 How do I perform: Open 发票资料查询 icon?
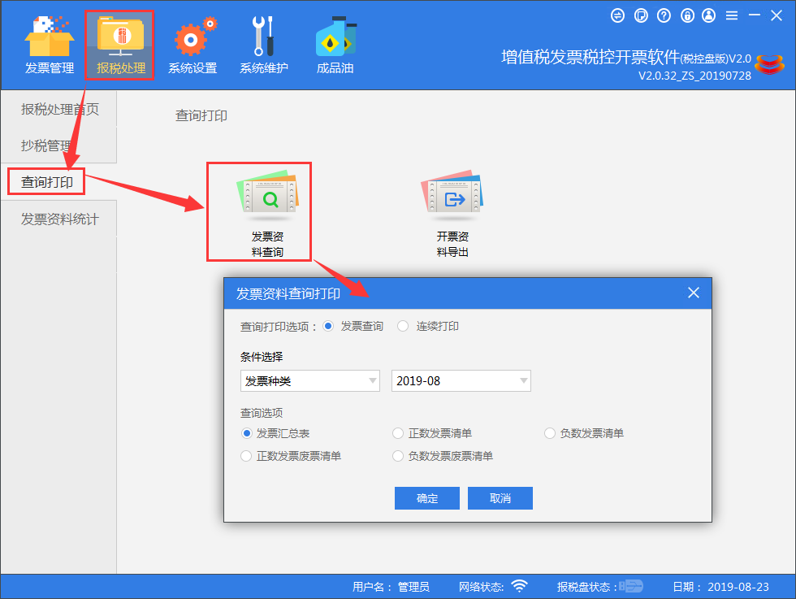click(x=267, y=214)
